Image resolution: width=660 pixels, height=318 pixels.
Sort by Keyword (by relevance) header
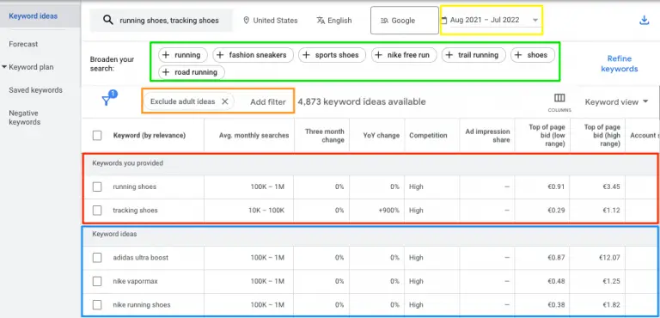[150, 136]
